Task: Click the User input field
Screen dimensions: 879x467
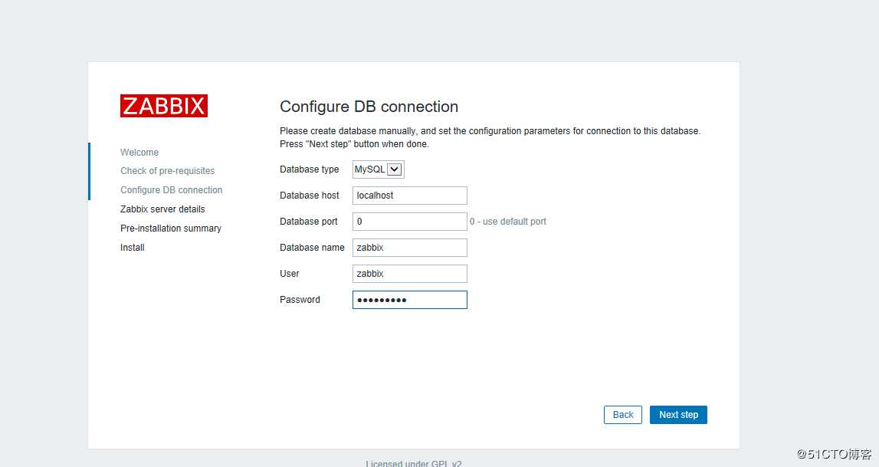Action: click(x=410, y=274)
